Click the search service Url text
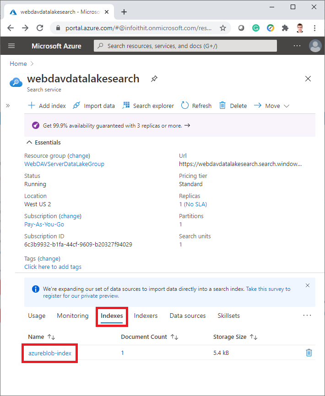Image resolution: width=325 pixels, height=396 pixels. point(240,164)
